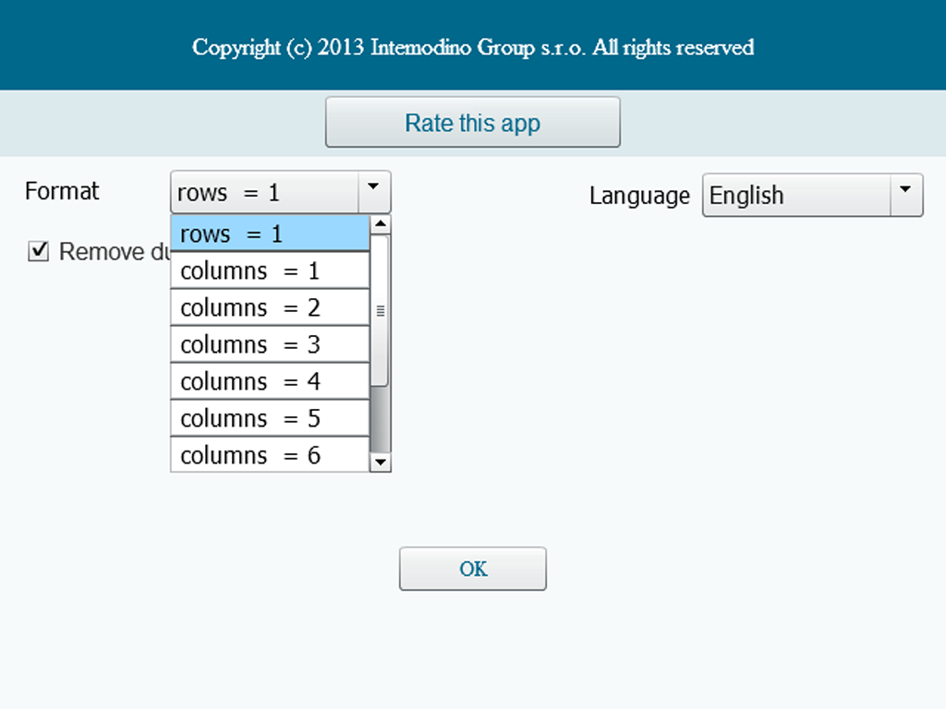Image resolution: width=946 pixels, height=709 pixels.
Task: Click the Copyright Intemodino Group header text
Action: (x=473, y=47)
